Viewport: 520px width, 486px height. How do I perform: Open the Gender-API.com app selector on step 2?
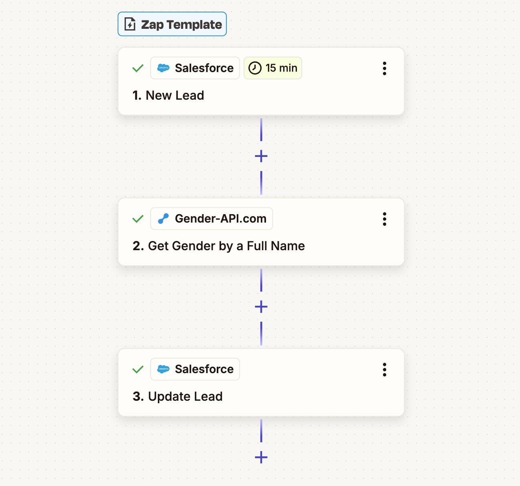[211, 219]
